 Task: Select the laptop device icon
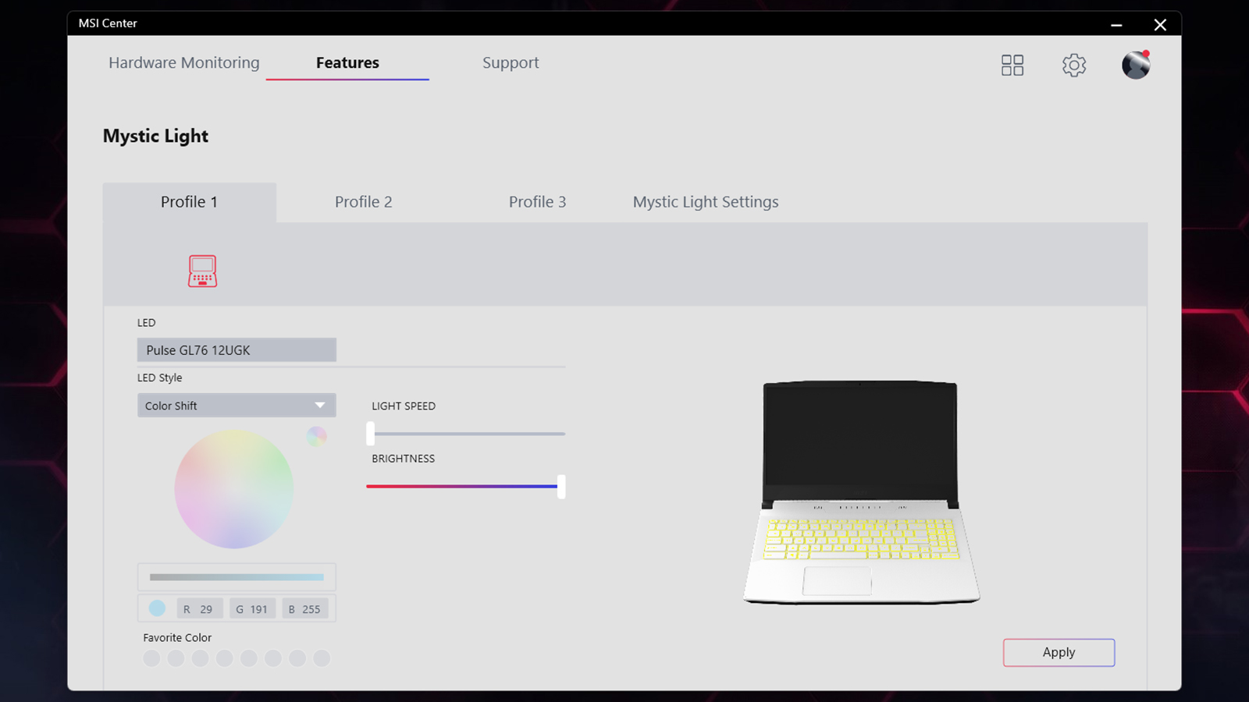tap(202, 271)
